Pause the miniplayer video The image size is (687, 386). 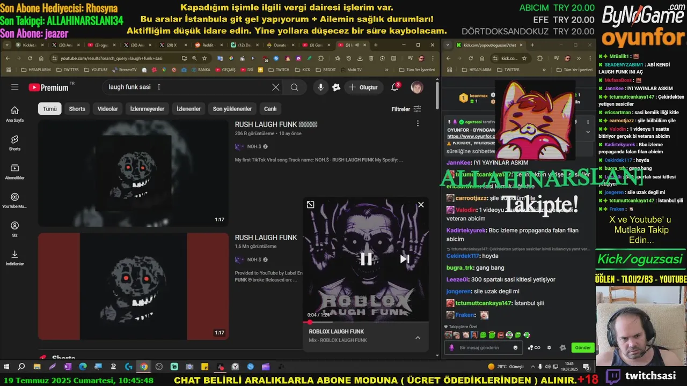point(366,259)
